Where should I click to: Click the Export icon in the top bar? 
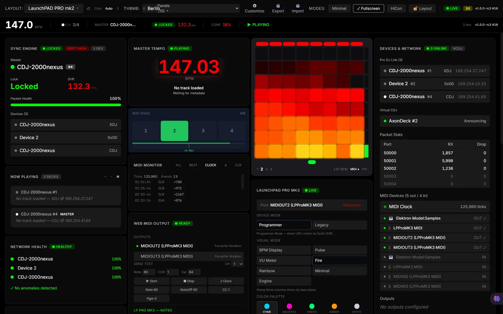(278, 6)
